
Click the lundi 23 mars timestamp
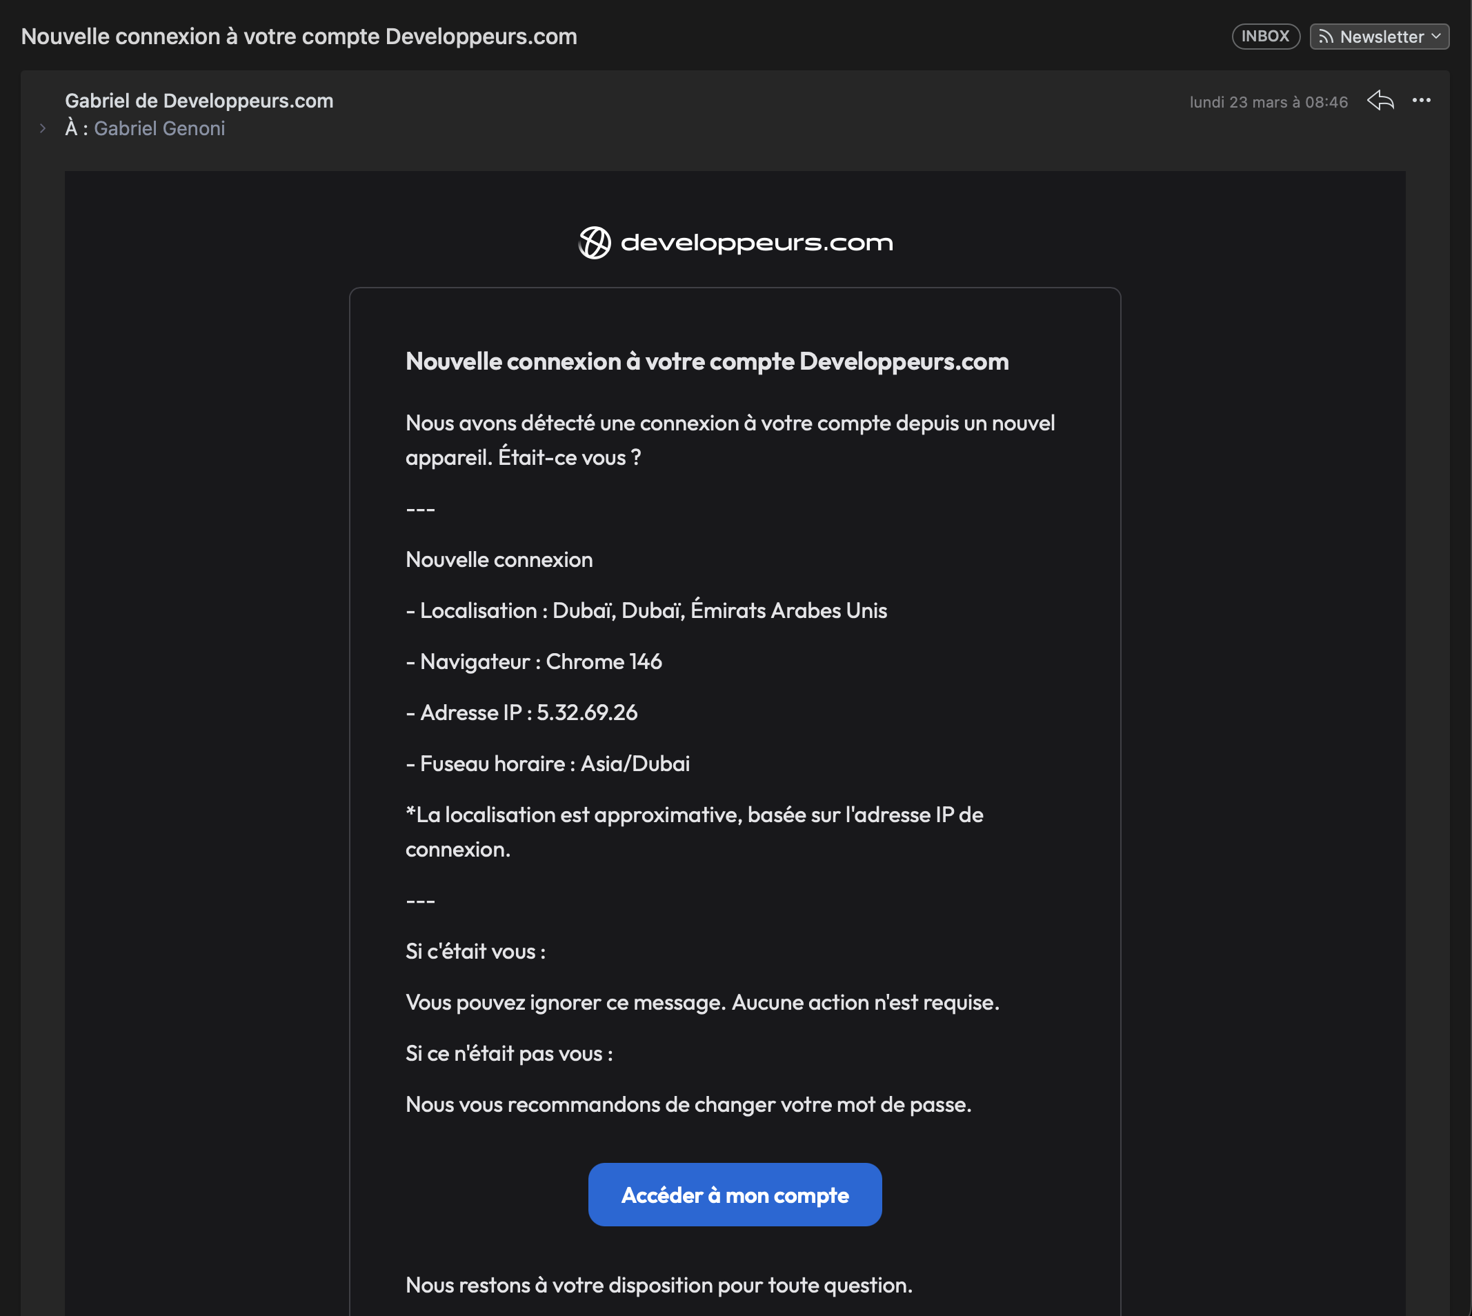pyautogui.click(x=1268, y=102)
